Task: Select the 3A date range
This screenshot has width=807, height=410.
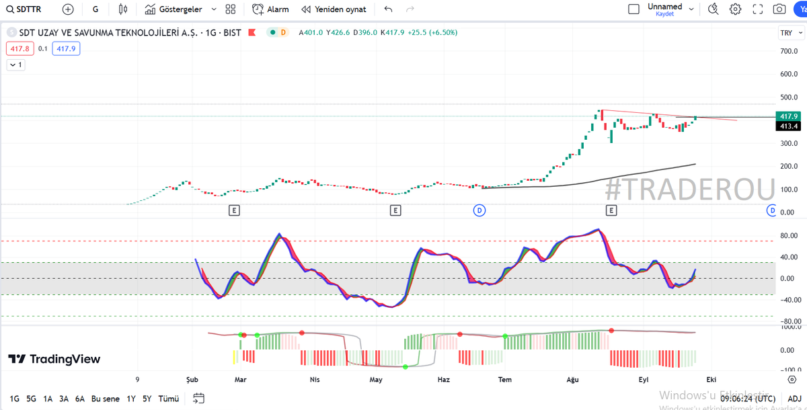Action: tap(64, 399)
